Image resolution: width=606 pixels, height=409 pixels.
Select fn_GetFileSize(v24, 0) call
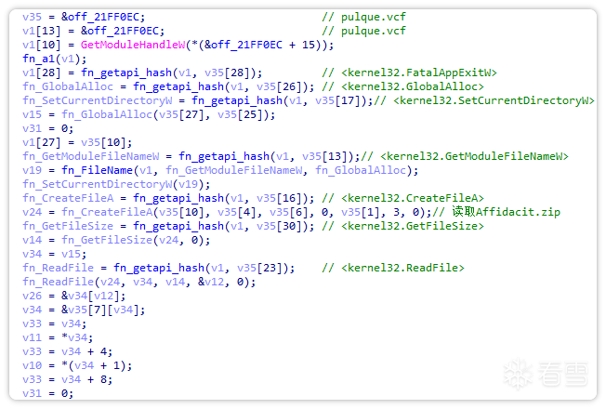click(136, 240)
